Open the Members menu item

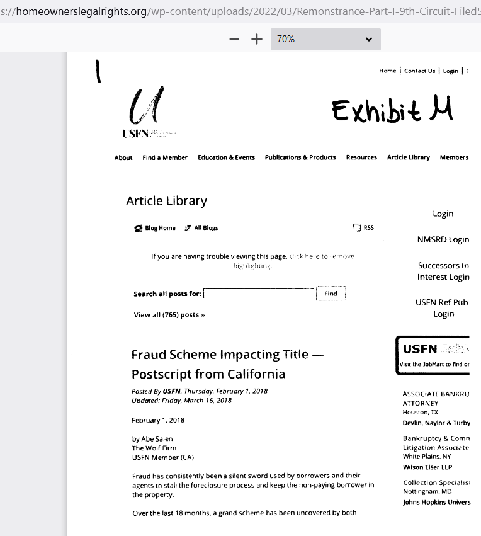coord(454,157)
